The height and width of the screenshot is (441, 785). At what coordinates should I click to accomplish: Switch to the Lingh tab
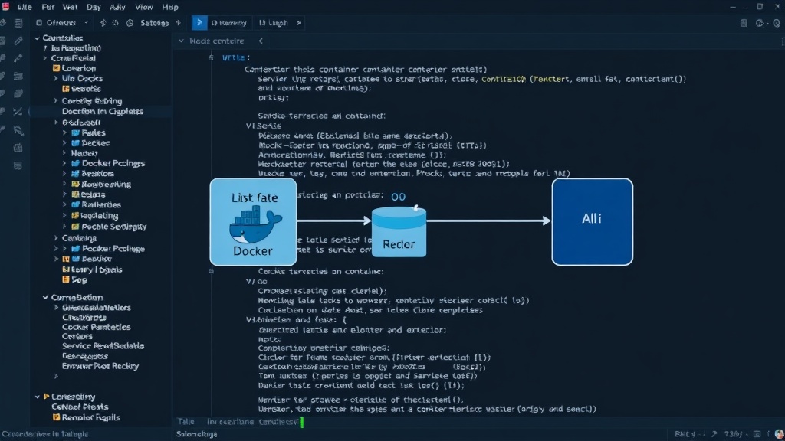[274, 23]
